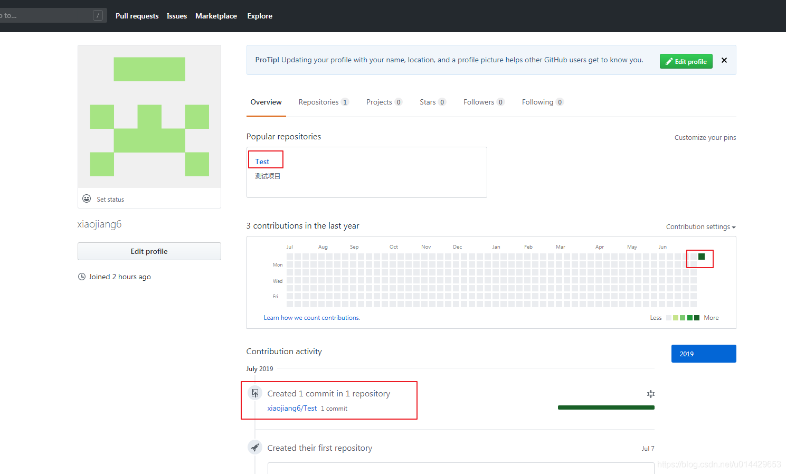
Task: Click the Jul 7 date label
Action: 648,449
